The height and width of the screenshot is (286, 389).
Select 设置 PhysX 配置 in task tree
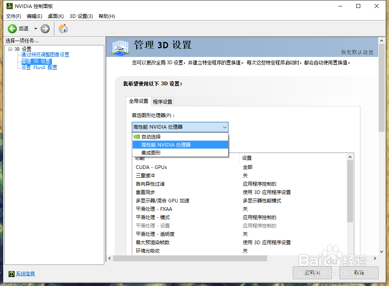tap(39, 67)
